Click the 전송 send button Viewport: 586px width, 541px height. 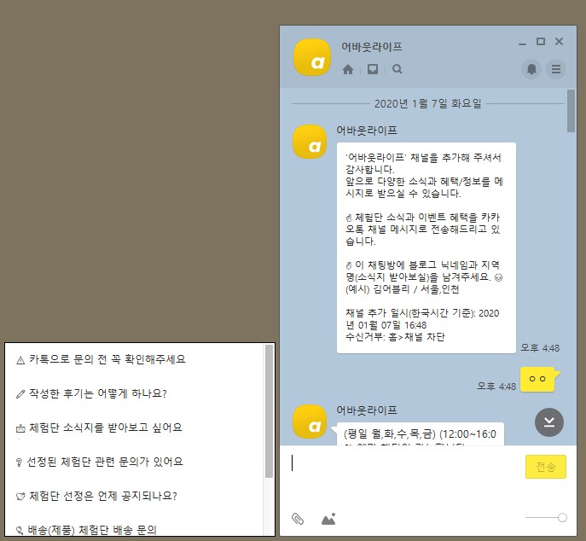[546, 467]
